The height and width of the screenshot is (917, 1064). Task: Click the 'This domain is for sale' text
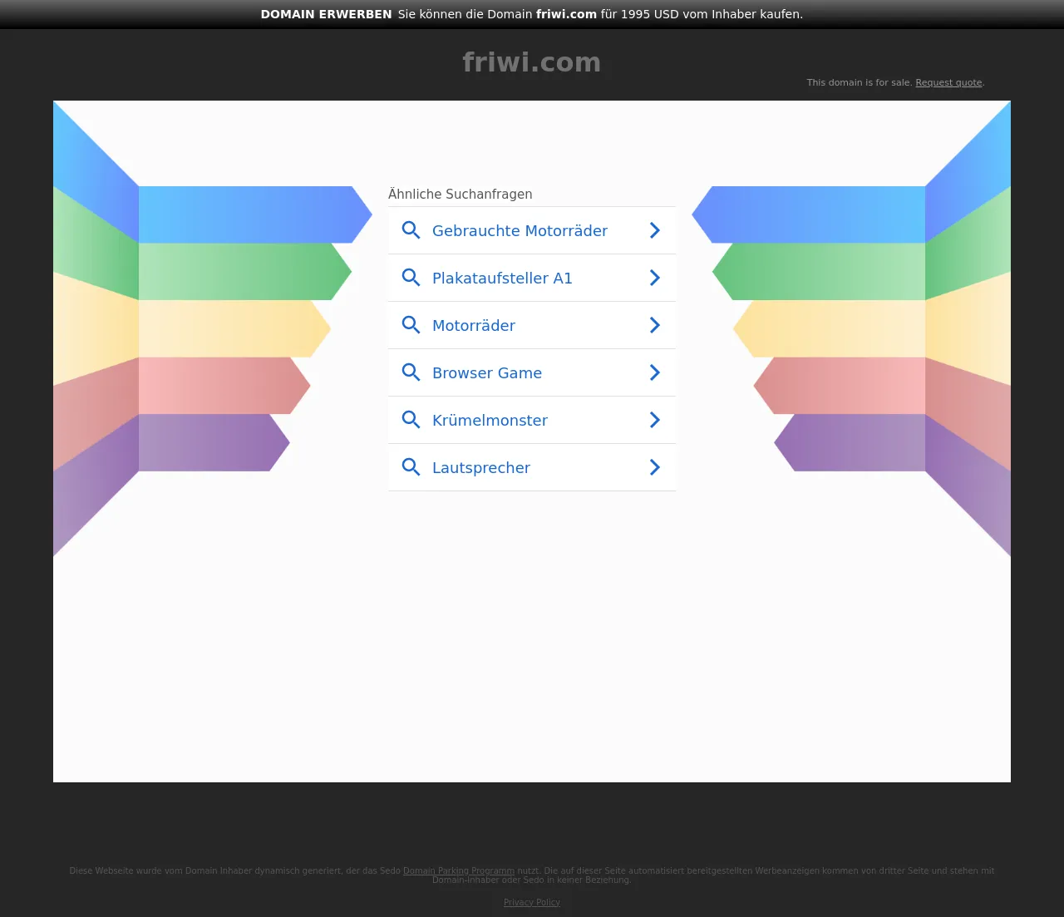click(x=860, y=82)
